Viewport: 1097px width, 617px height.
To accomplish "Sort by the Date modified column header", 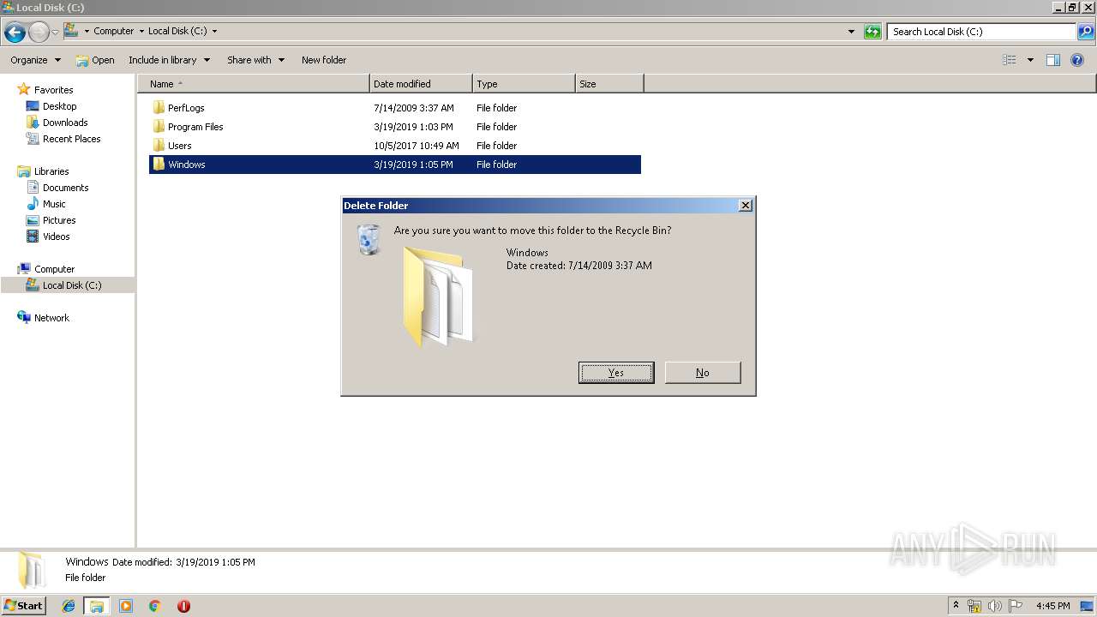I will point(421,84).
